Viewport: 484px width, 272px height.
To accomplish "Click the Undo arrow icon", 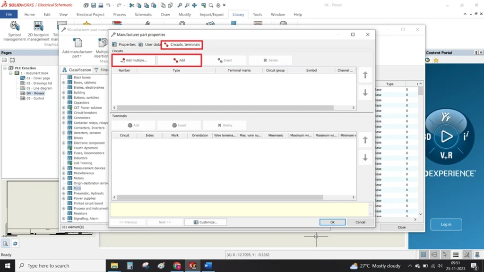I will pos(108,5).
